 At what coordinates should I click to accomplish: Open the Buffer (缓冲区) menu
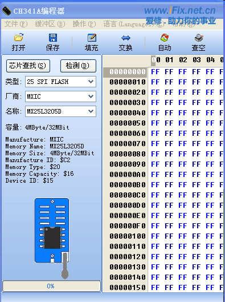(x=50, y=24)
